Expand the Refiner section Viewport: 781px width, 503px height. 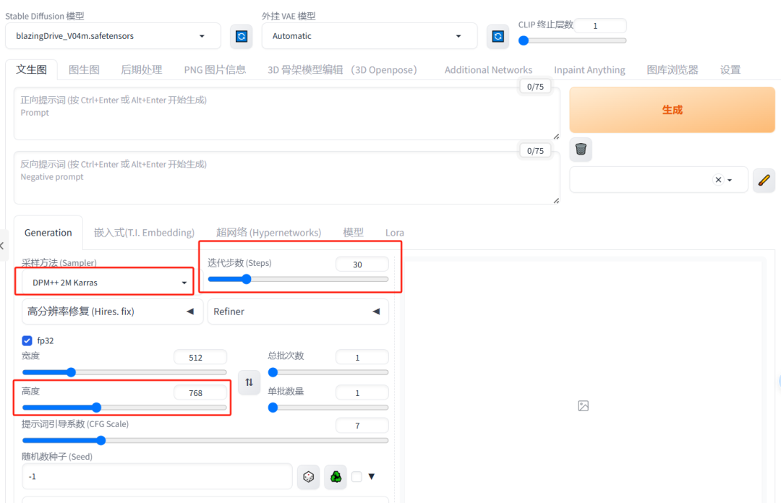click(x=298, y=311)
